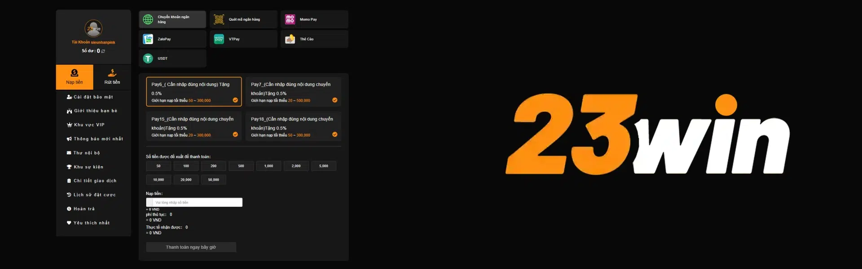Switch to the Rút tiền tab
Image resolution: width=862 pixels, height=269 pixels.
(112, 77)
